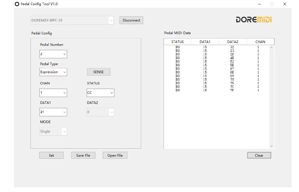Click the CHAN column header
299x192 pixels.
pyautogui.click(x=260, y=42)
